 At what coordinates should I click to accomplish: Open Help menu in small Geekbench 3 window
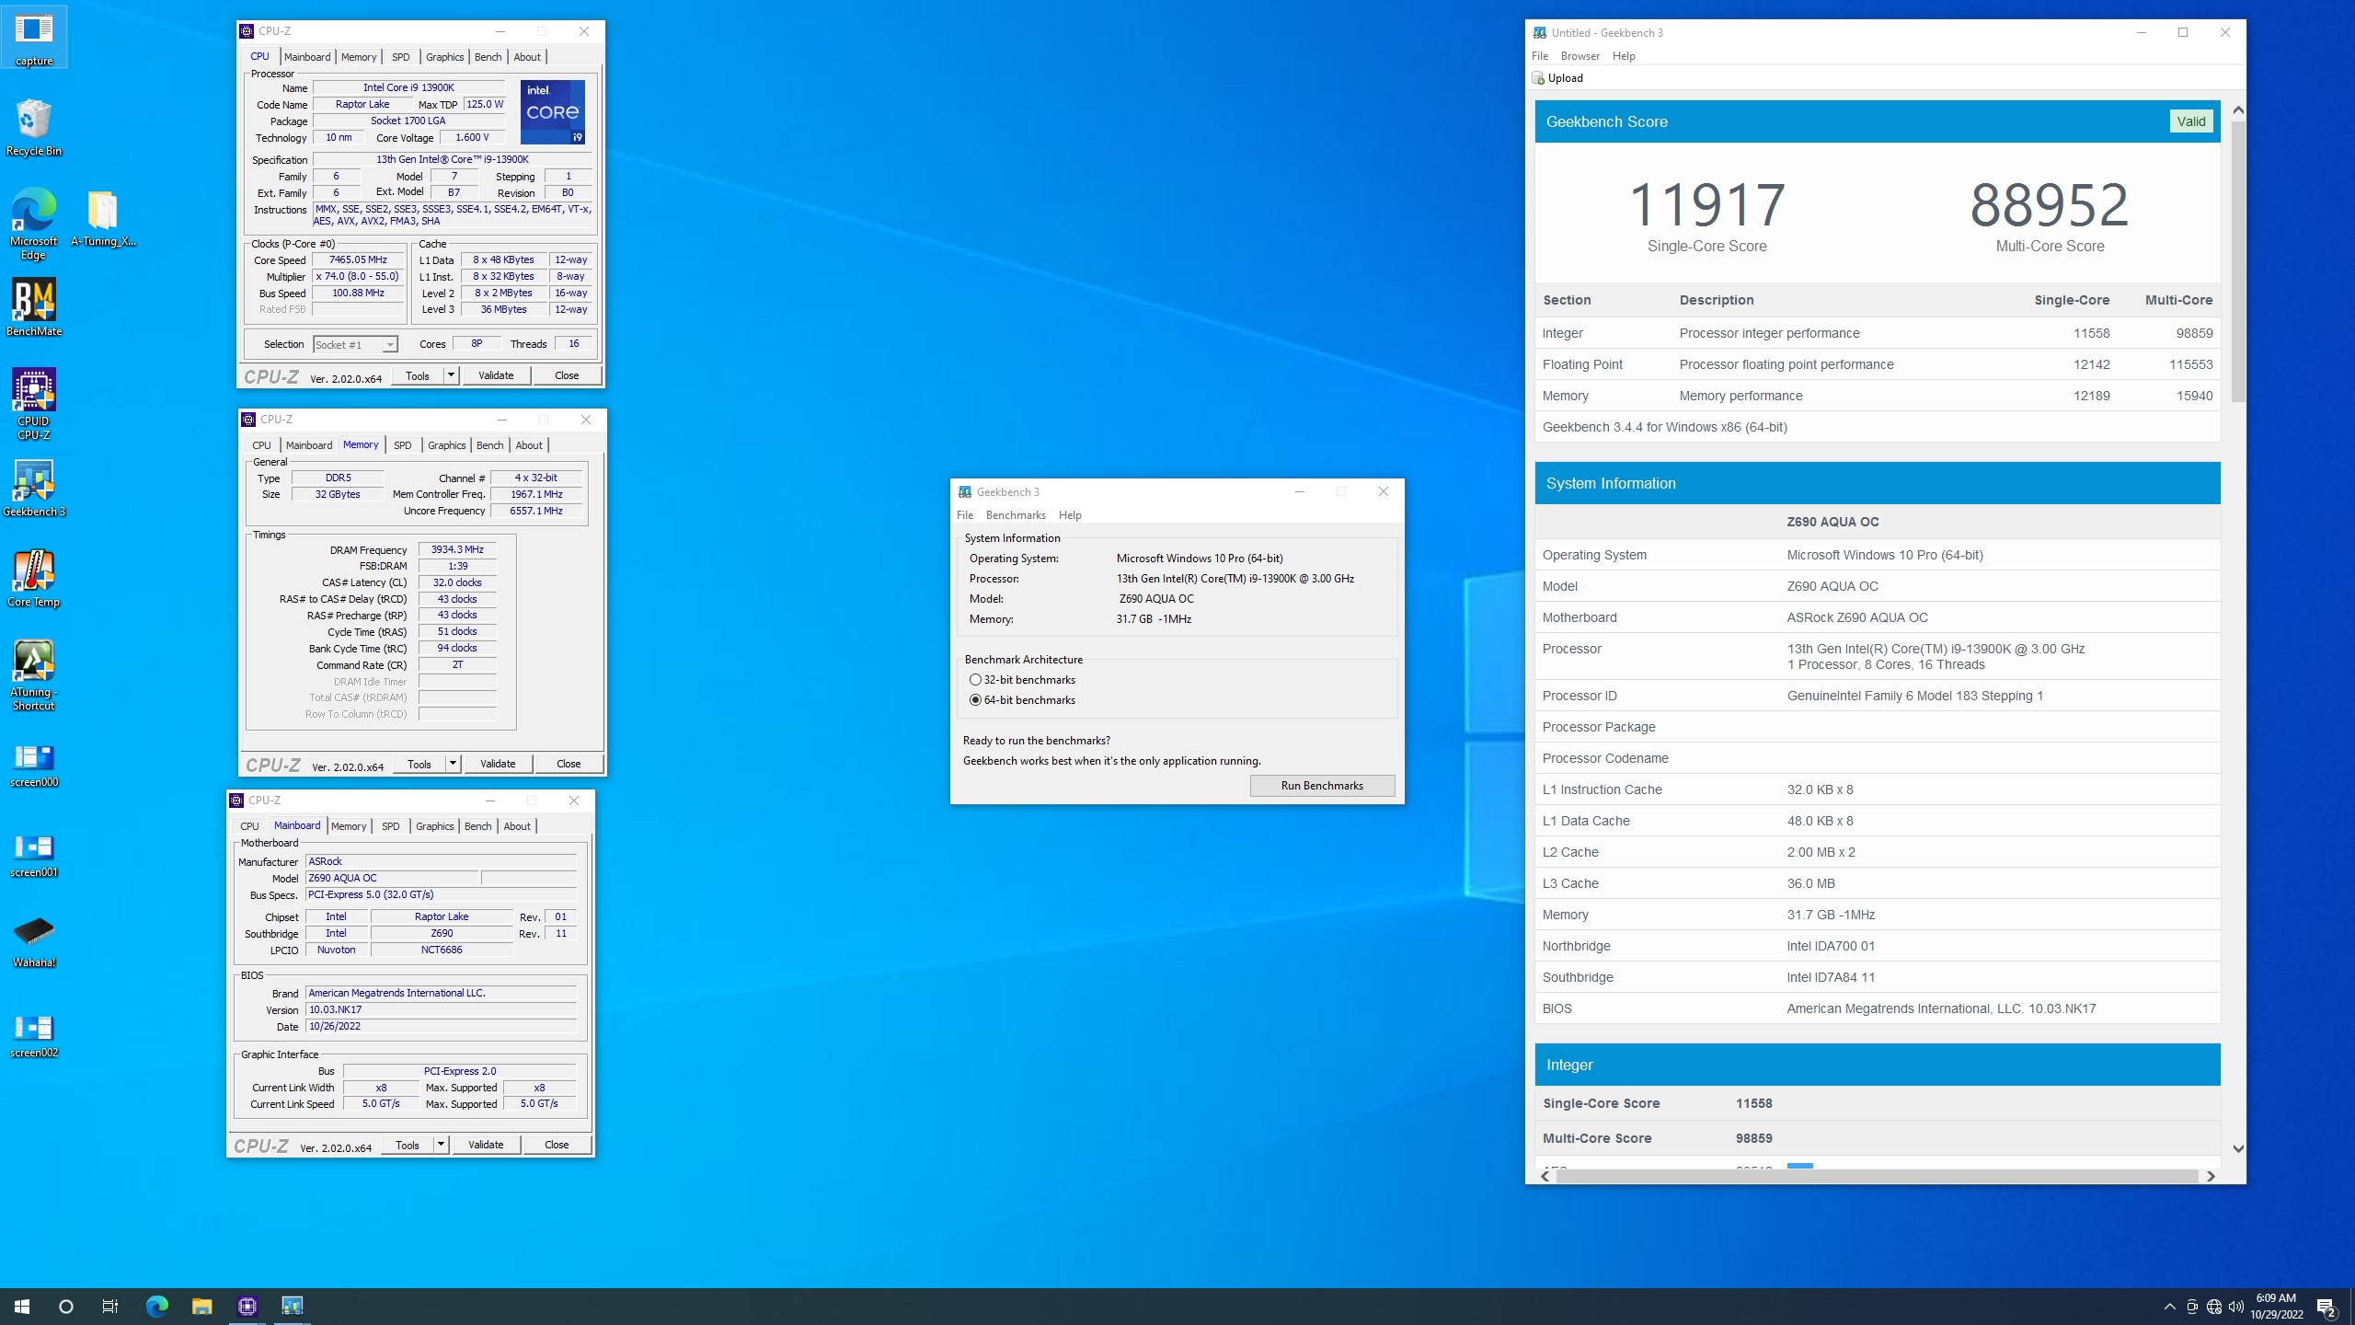(1070, 515)
